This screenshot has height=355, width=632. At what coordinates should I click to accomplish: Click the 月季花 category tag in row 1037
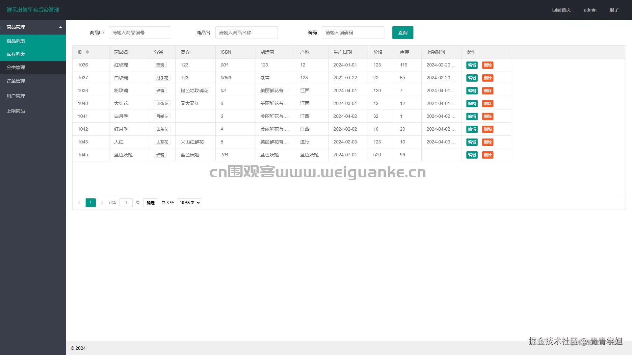coord(162,78)
